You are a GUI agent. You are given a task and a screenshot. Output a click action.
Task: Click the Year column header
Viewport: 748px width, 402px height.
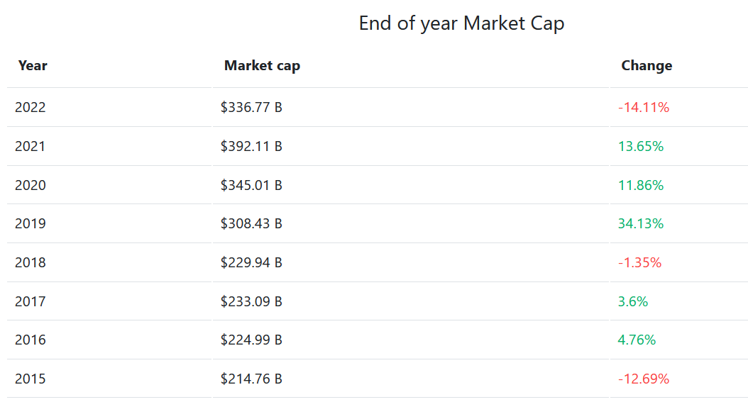(33, 66)
